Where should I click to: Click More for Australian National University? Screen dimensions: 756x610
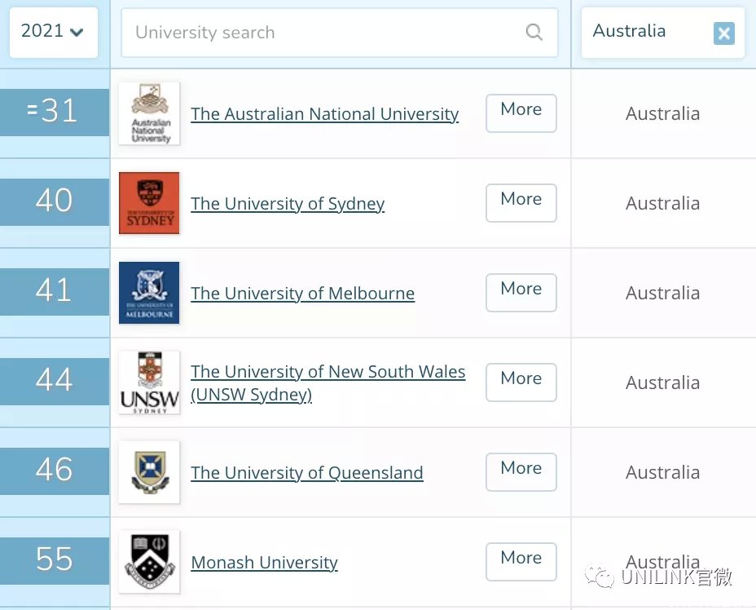521,113
